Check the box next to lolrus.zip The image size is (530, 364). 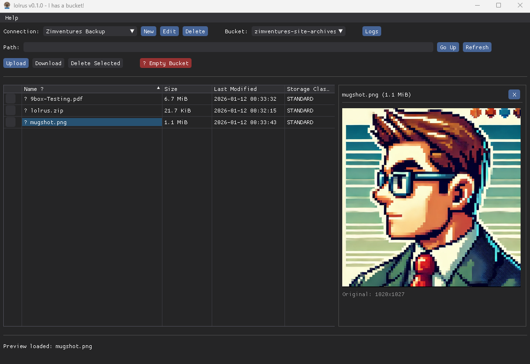[x=10, y=111]
